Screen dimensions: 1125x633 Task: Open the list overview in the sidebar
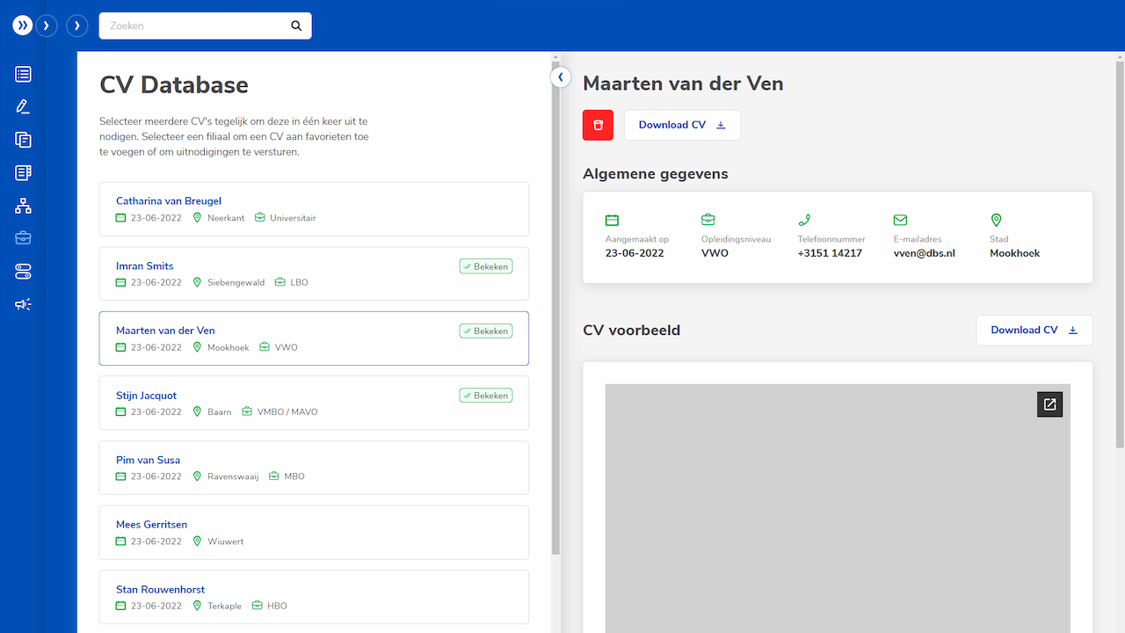click(x=22, y=74)
